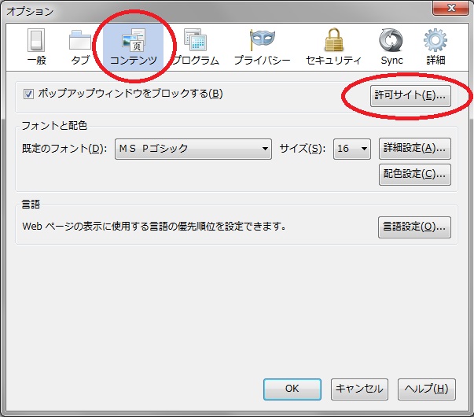Open the プログラム (Applications) panel

(195, 46)
